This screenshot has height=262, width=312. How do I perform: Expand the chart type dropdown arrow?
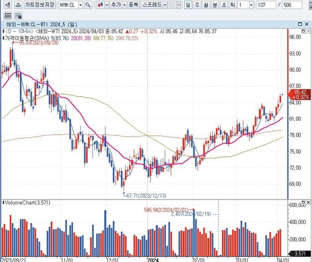[107, 5]
